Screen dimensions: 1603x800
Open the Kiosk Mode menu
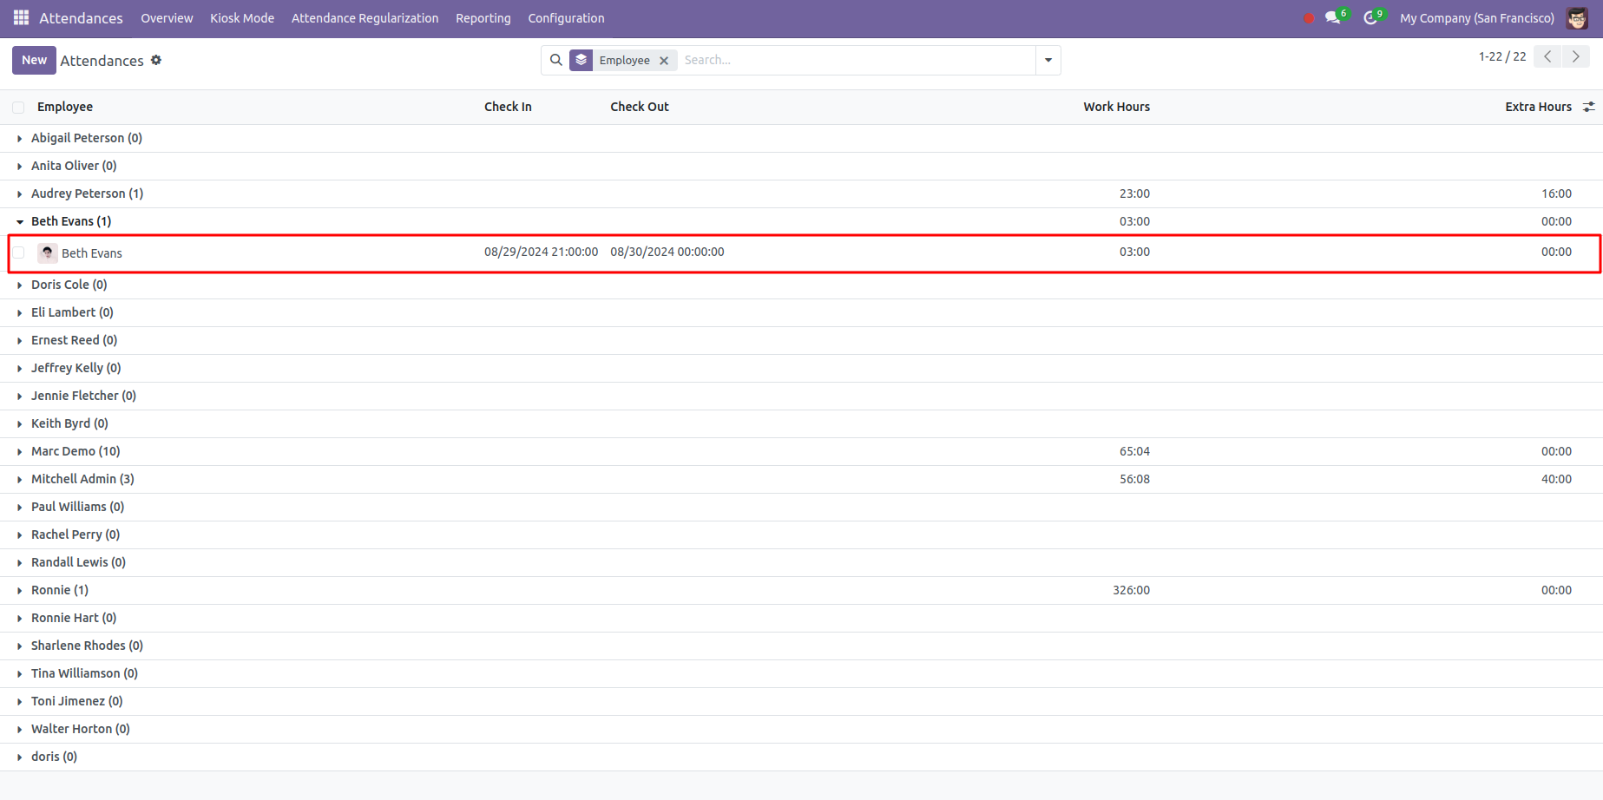pos(241,18)
